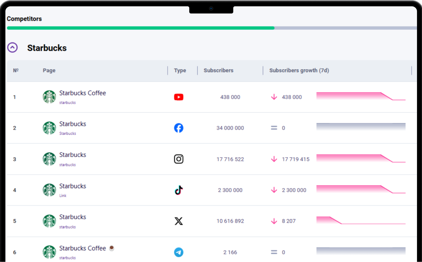
Task: Click the Telegram icon in row 6
Action: pyautogui.click(x=179, y=252)
